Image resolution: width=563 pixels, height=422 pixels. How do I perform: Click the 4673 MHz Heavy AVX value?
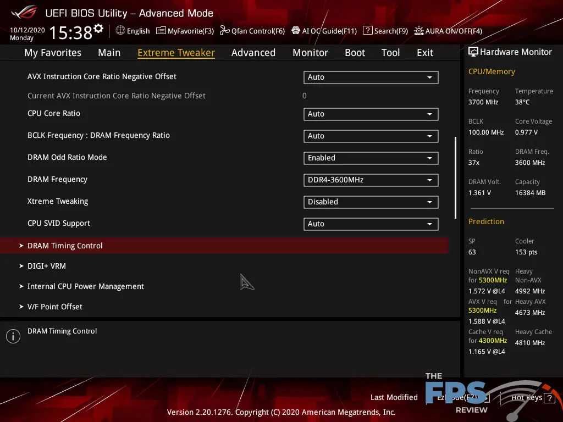click(530, 313)
